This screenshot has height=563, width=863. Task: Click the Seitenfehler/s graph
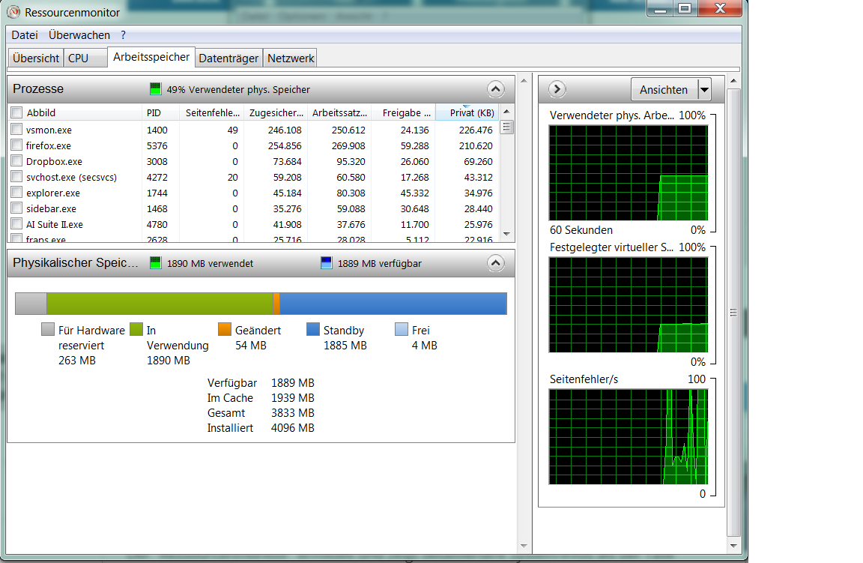click(628, 437)
